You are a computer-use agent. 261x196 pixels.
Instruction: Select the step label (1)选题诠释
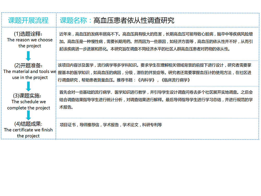click(x=28, y=34)
